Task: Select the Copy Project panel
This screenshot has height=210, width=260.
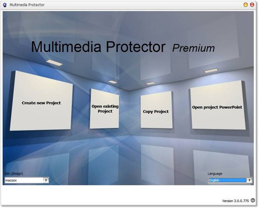Action: coord(156,110)
